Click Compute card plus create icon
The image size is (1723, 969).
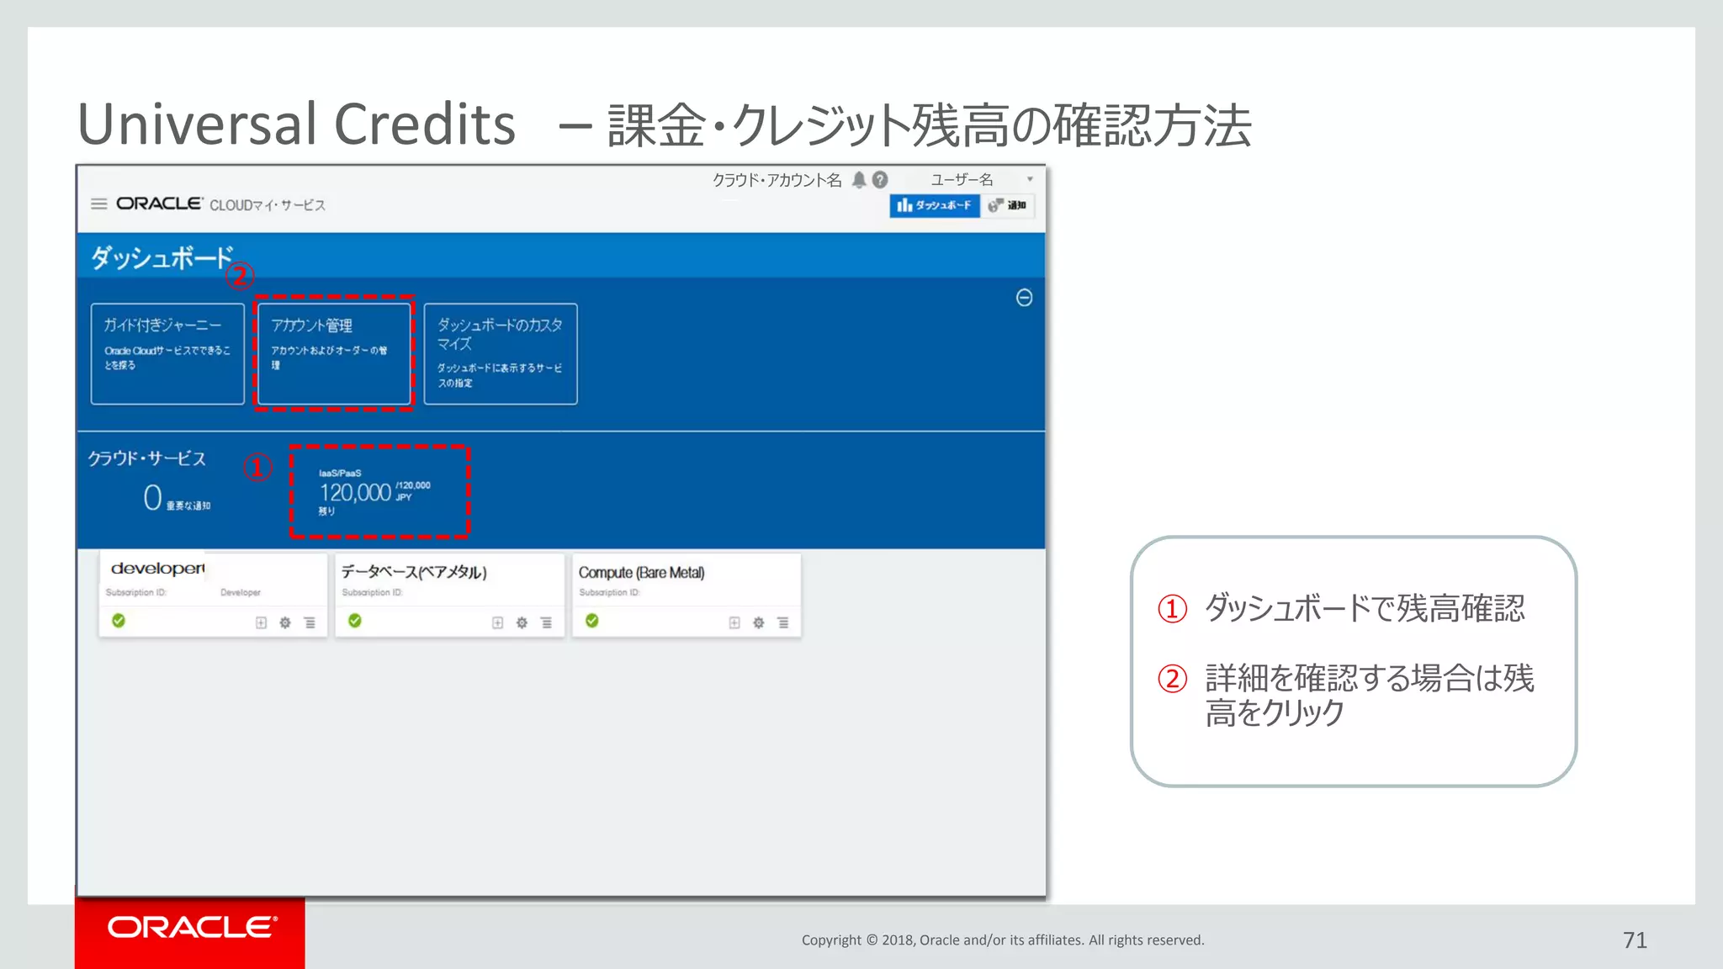(734, 623)
